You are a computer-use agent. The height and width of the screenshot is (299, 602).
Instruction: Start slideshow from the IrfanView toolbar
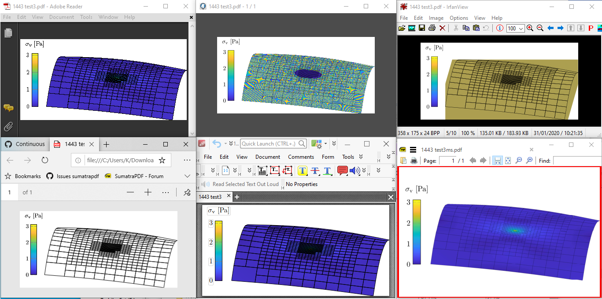412,28
